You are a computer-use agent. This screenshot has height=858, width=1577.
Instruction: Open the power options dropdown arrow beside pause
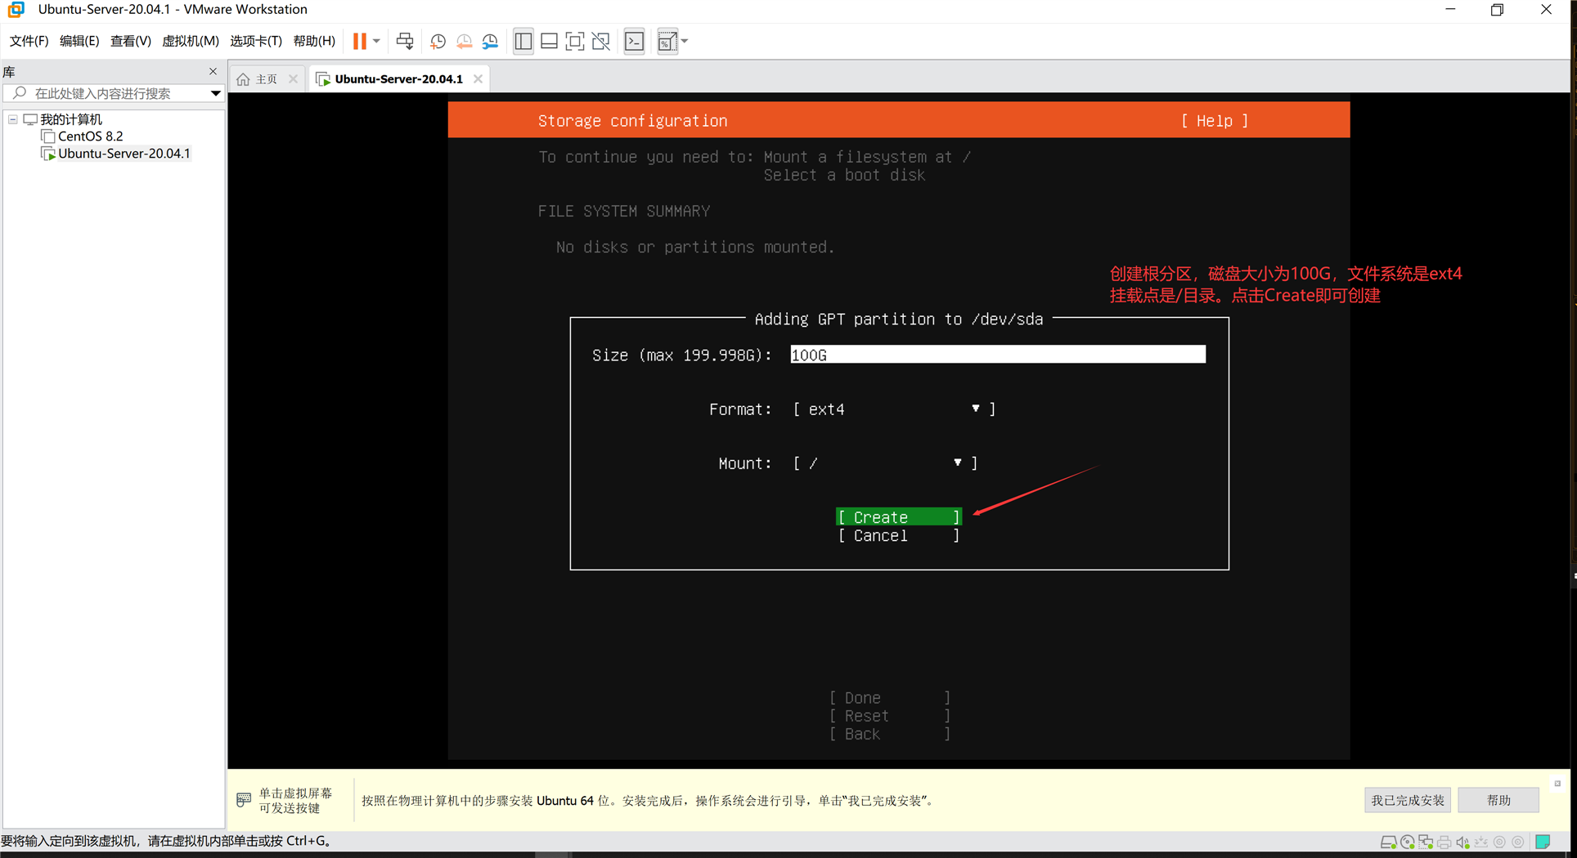(x=376, y=41)
